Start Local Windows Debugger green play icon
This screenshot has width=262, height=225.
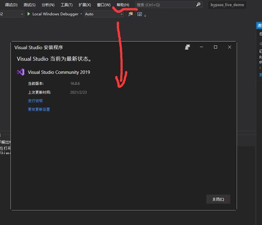[x=29, y=14]
